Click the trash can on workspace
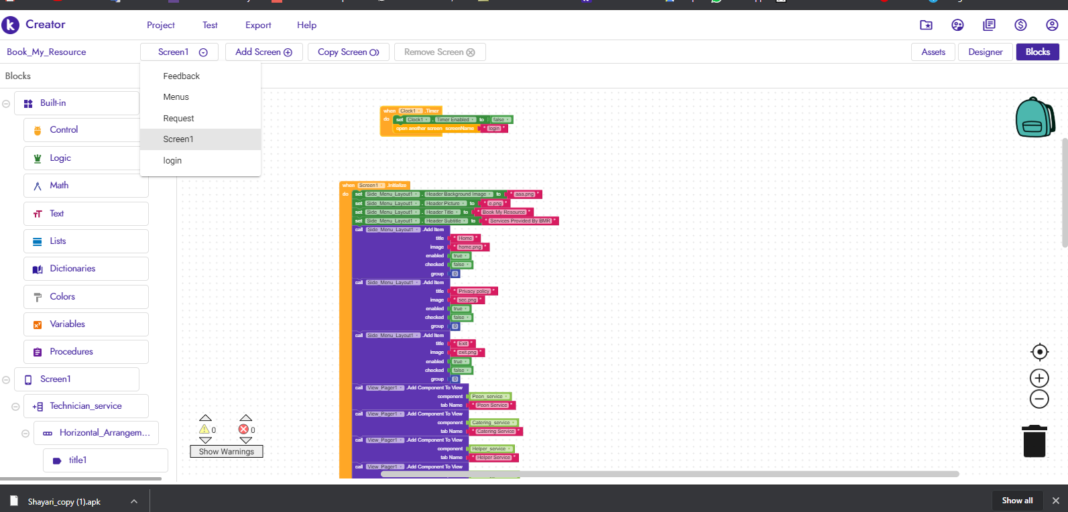The height and width of the screenshot is (512, 1068). click(x=1034, y=441)
